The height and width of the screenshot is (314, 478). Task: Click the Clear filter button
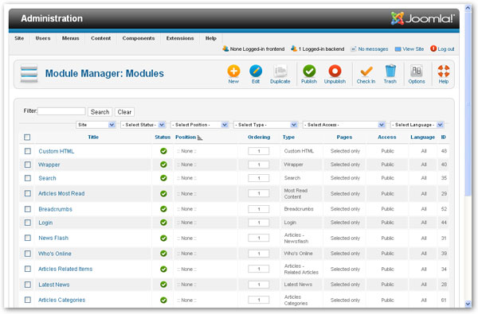click(124, 112)
